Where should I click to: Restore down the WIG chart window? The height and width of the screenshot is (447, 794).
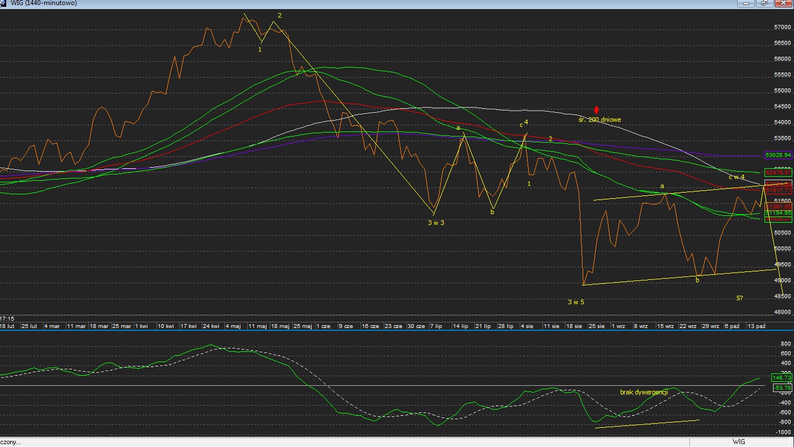pyautogui.click(x=765, y=3)
